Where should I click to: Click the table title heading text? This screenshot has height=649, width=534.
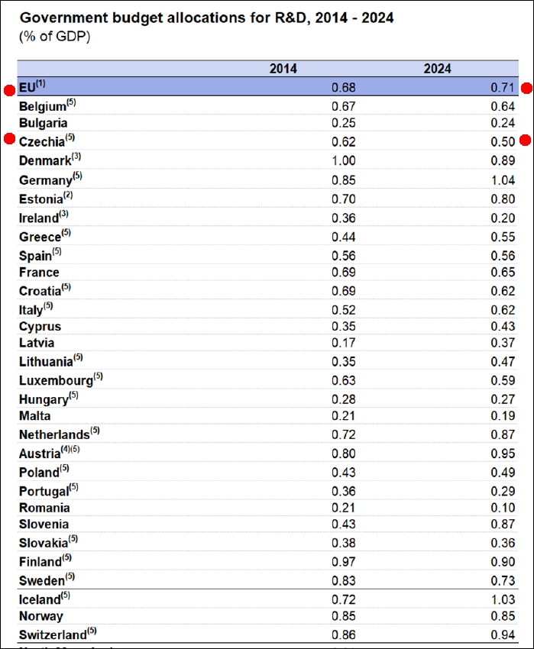206,18
